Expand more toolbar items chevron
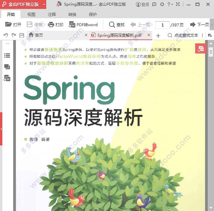The width and height of the screenshot is (214, 211). coord(212,25)
